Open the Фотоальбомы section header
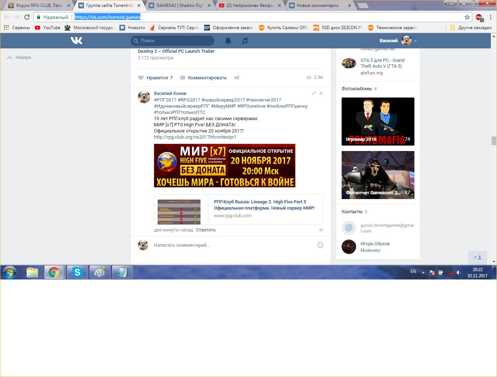The width and height of the screenshot is (497, 377). coord(357,89)
